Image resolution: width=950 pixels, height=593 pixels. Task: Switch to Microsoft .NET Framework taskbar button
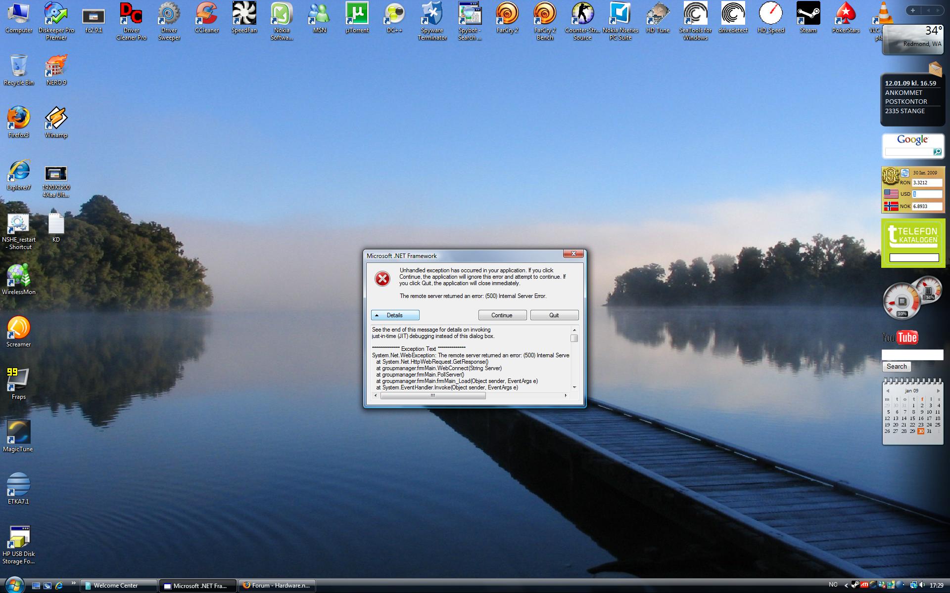click(198, 586)
